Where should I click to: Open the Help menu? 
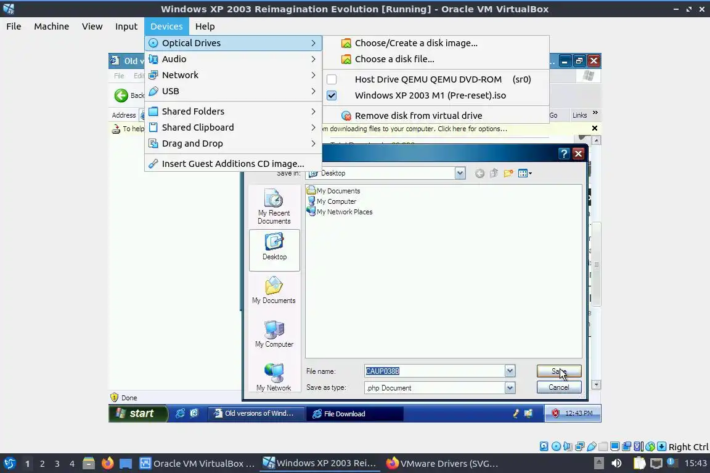tap(205, 26)
